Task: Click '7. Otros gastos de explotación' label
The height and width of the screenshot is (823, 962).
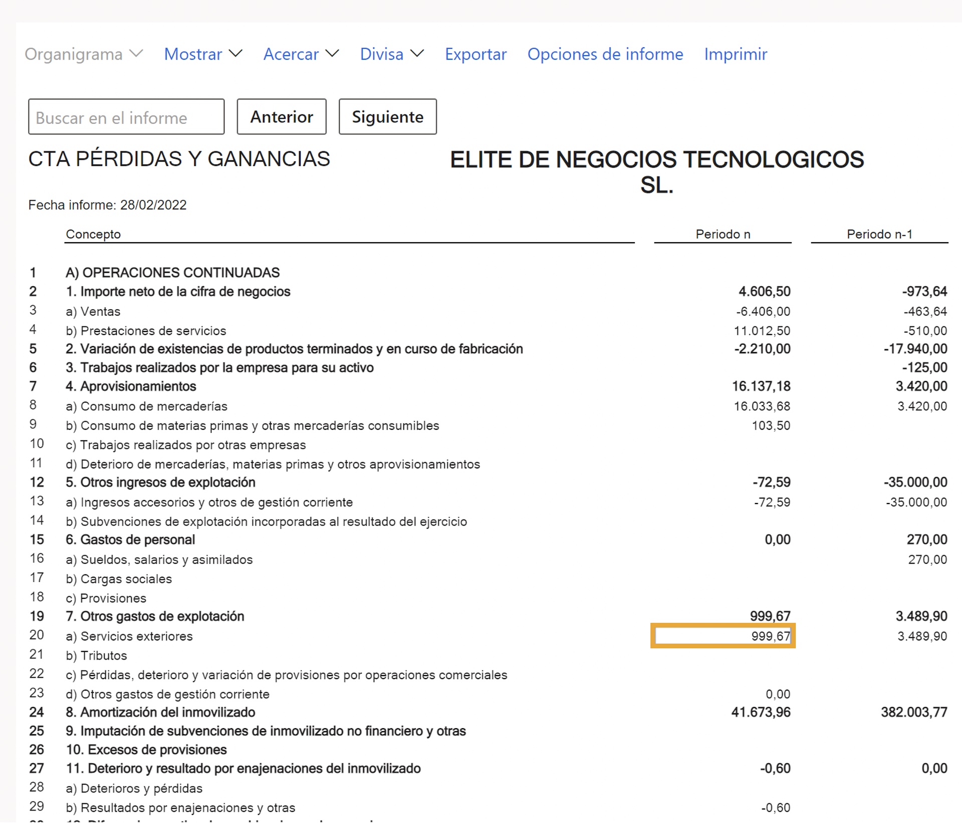Action: pyautogui.click(x=155, y=616)
